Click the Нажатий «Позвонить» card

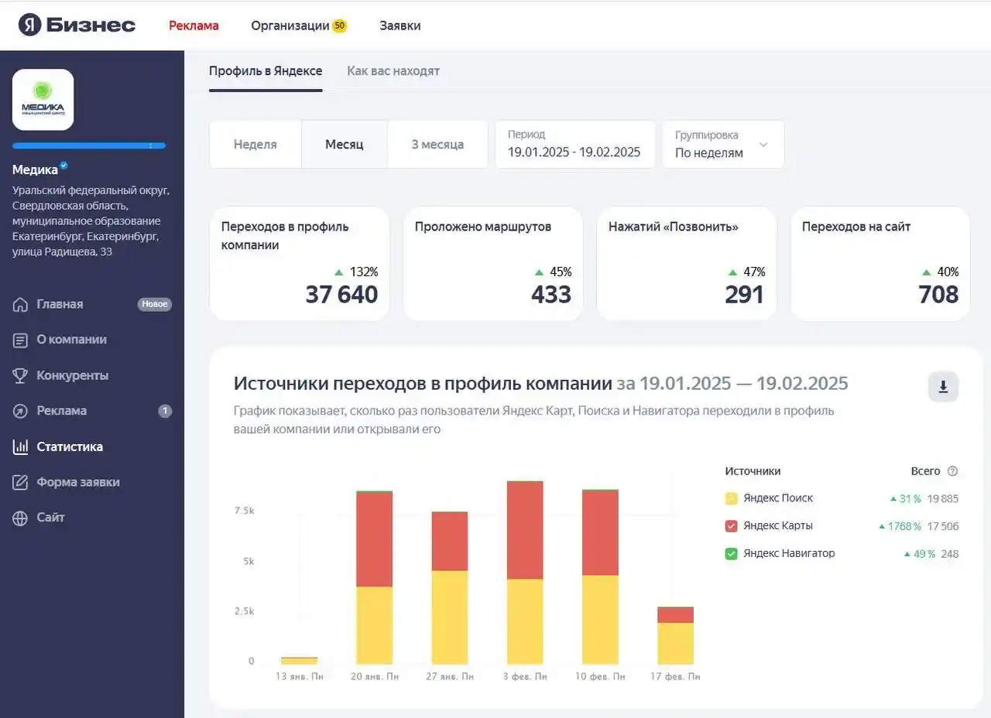pyautogui.click(x=687, y=263)
